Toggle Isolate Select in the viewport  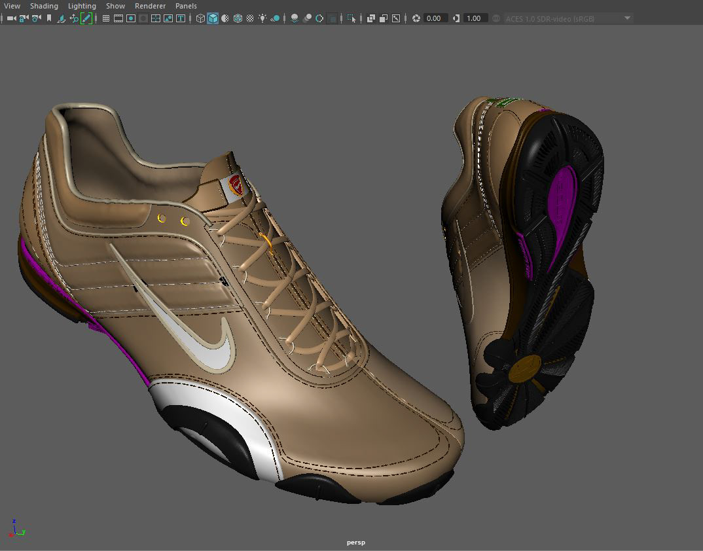(351, 18)
